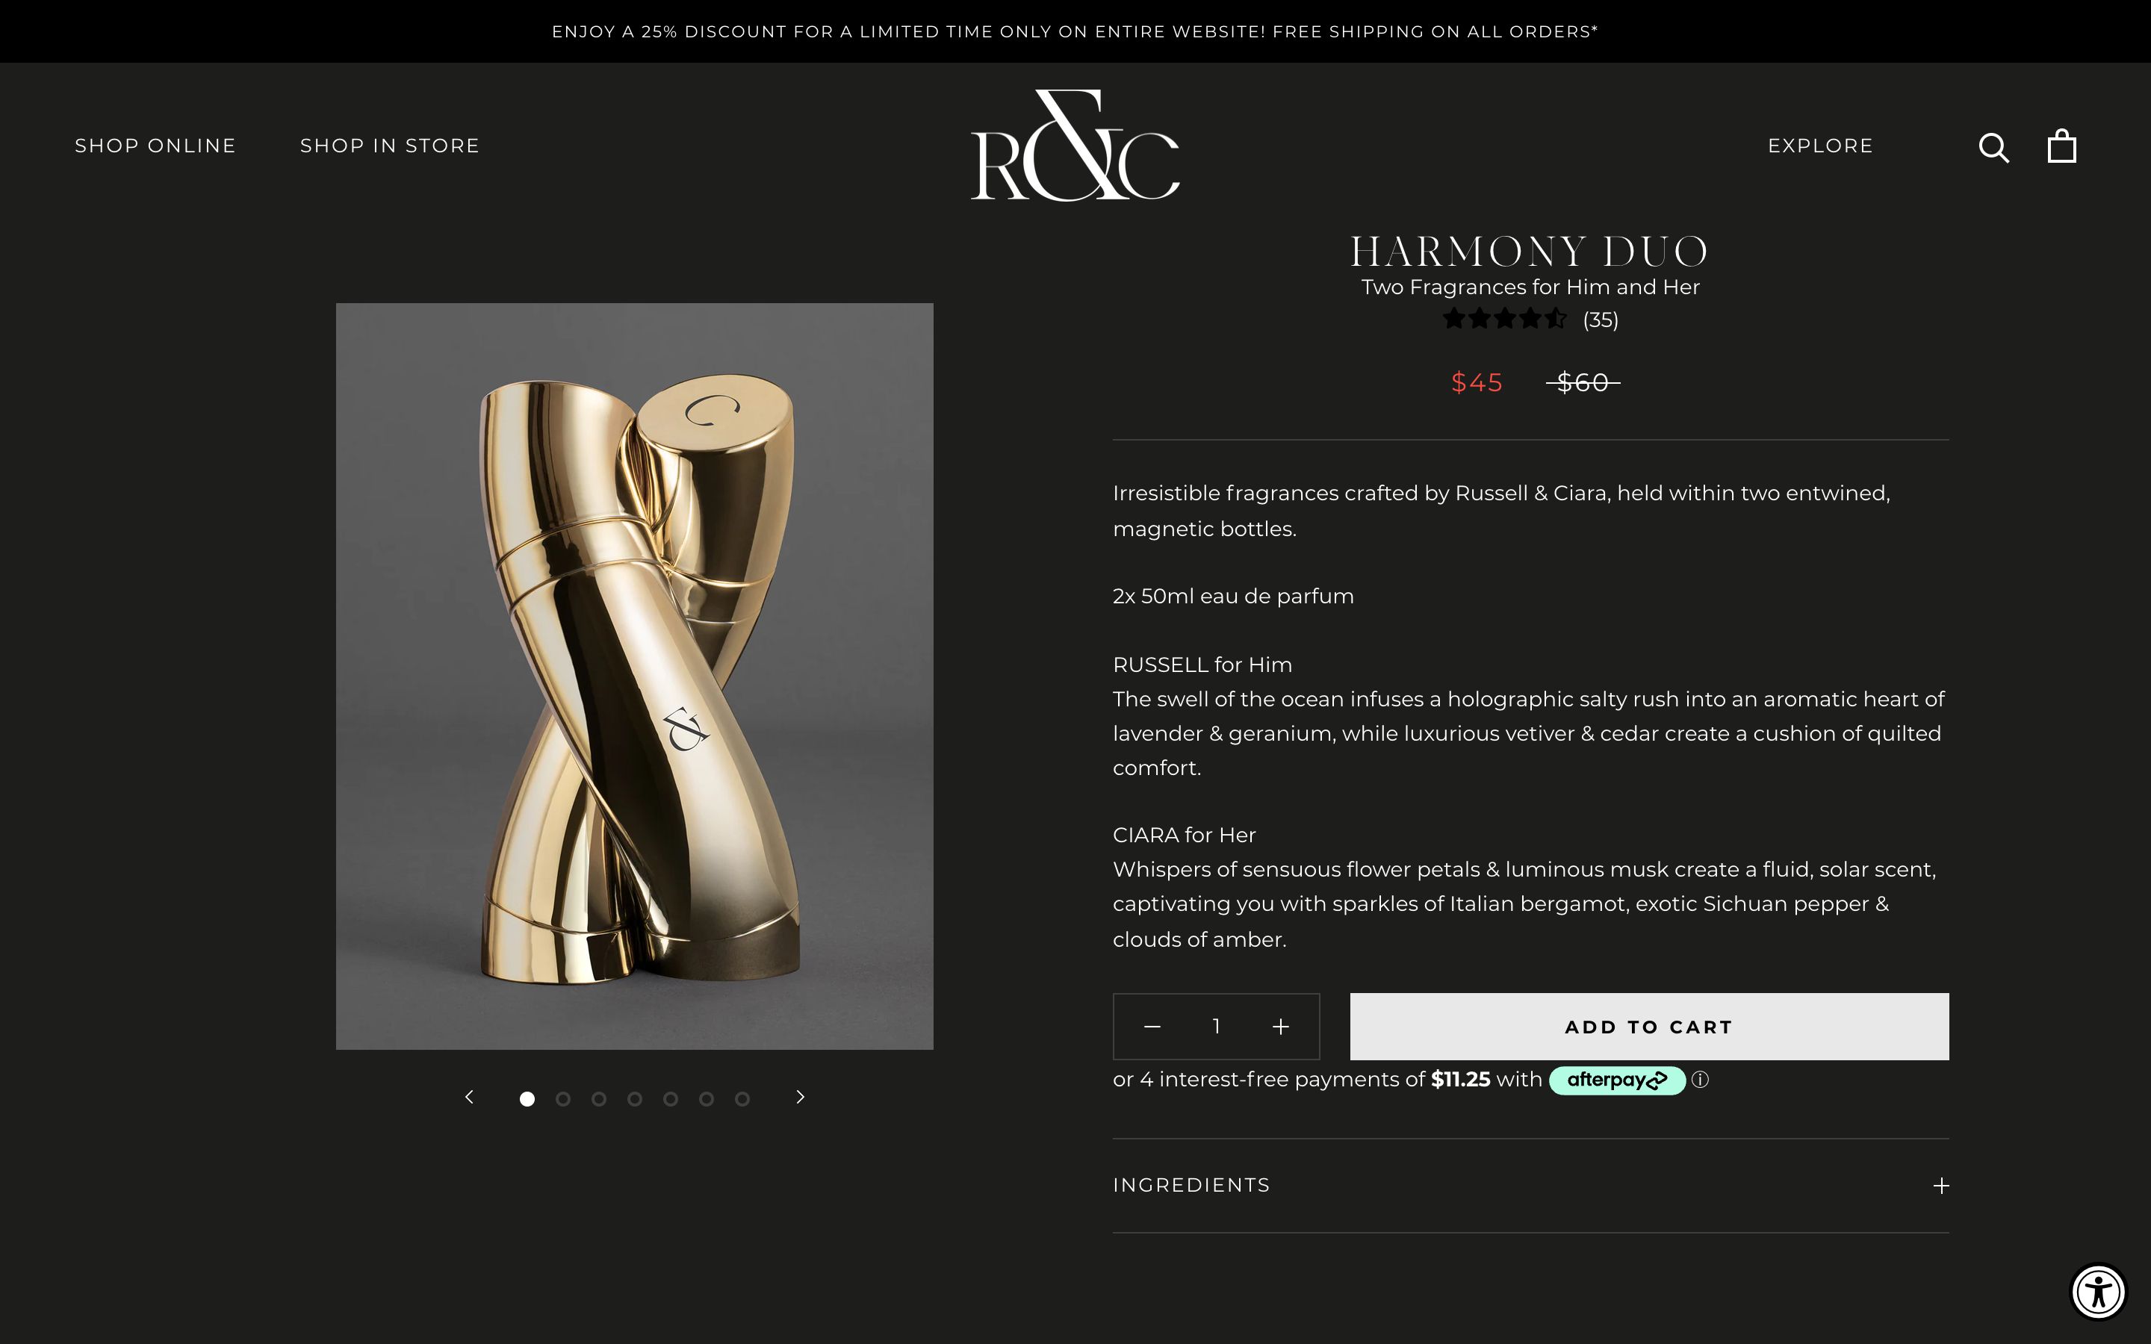
Task: Open the EXPLORE menu
Action: (x=1820, y=146)
